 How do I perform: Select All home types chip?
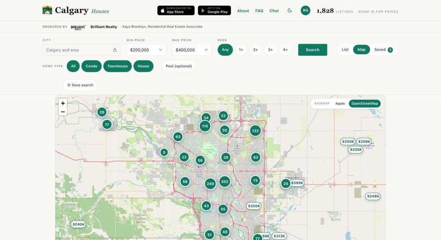click(73, 67)
